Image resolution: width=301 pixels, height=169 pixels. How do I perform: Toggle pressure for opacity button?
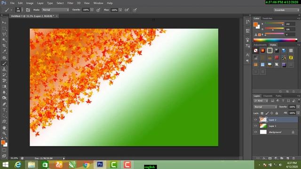pyautogui.click(x=98, y=10)
